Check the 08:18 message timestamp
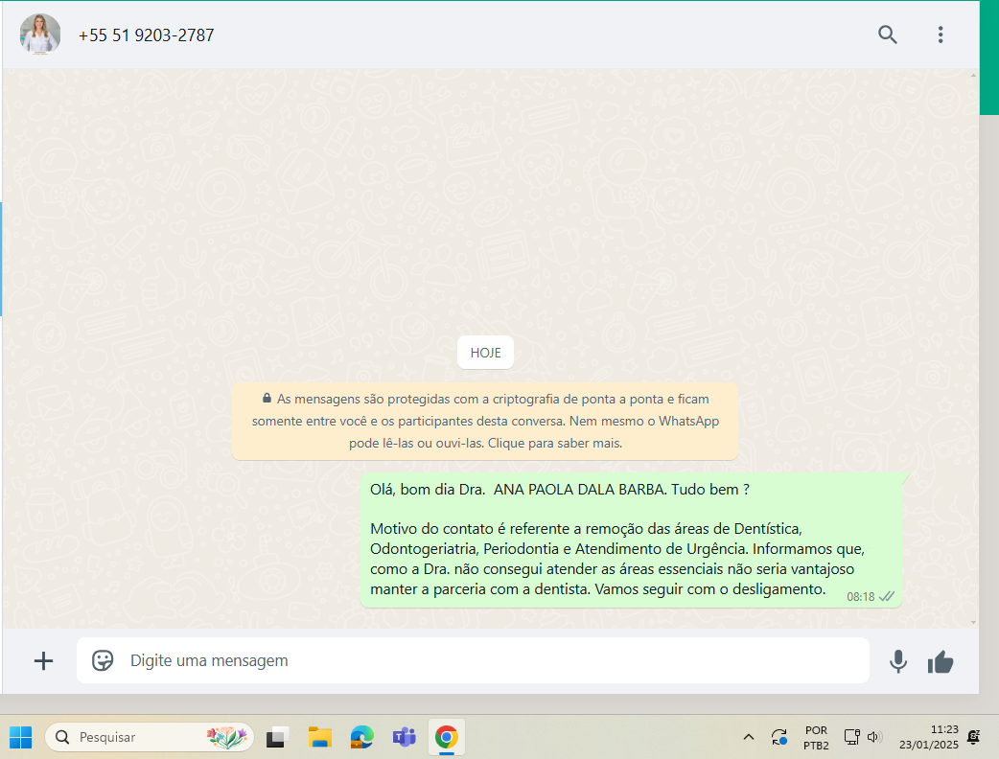 coord(860,597)
